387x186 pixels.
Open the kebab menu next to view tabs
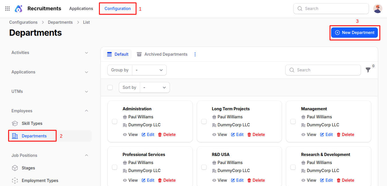click(x=195, y=54)
